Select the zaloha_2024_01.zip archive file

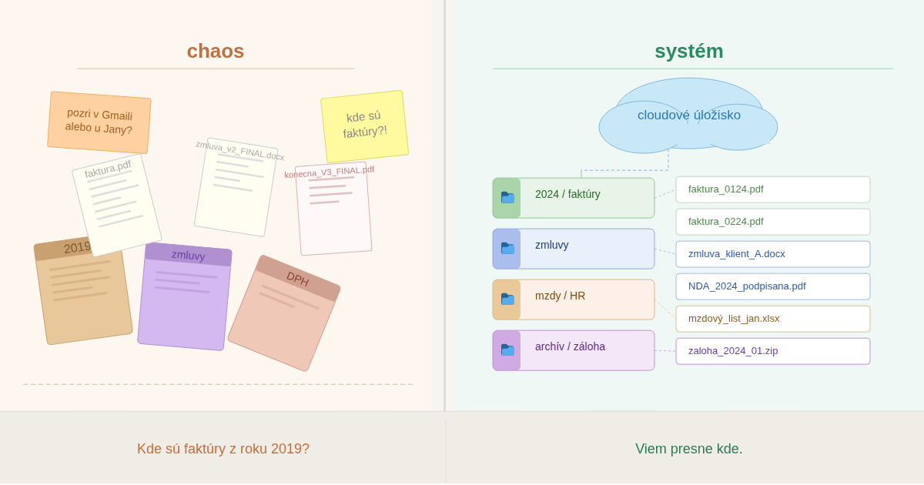[772, 351]
